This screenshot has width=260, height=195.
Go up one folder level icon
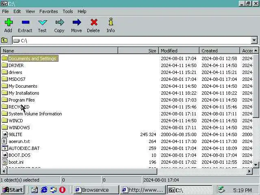click(4, 40)
